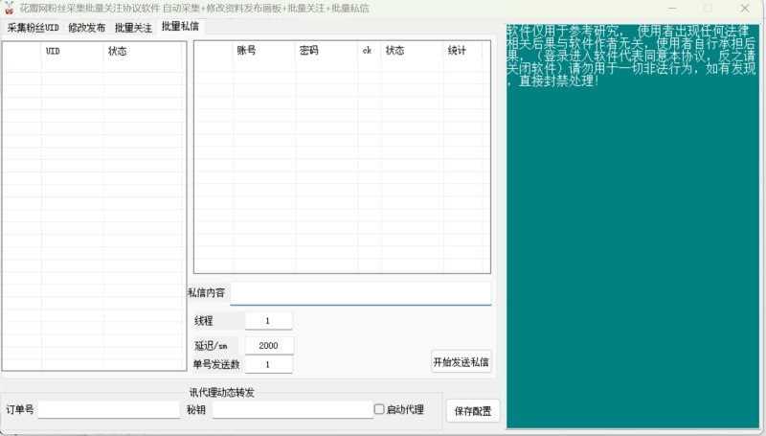The width and height of the screenshot is (766, 436).
Task: Click the app icon in title bar
Action: (x=9, y=9)
